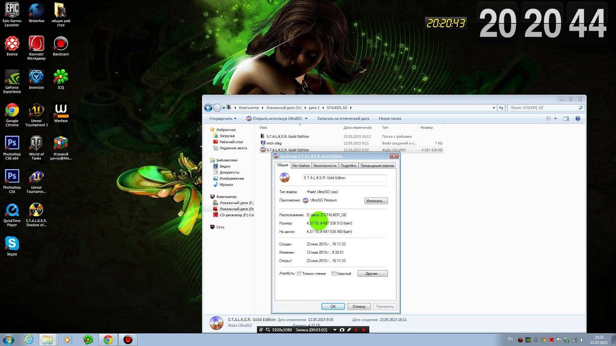Select 'Сеть' in the navigation pane
This screenshot has width=616, height=346.
pyautogui.click(x=218, y=227)
